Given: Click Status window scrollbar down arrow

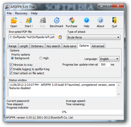Looking at the screenshot, I should click(119, 94).
